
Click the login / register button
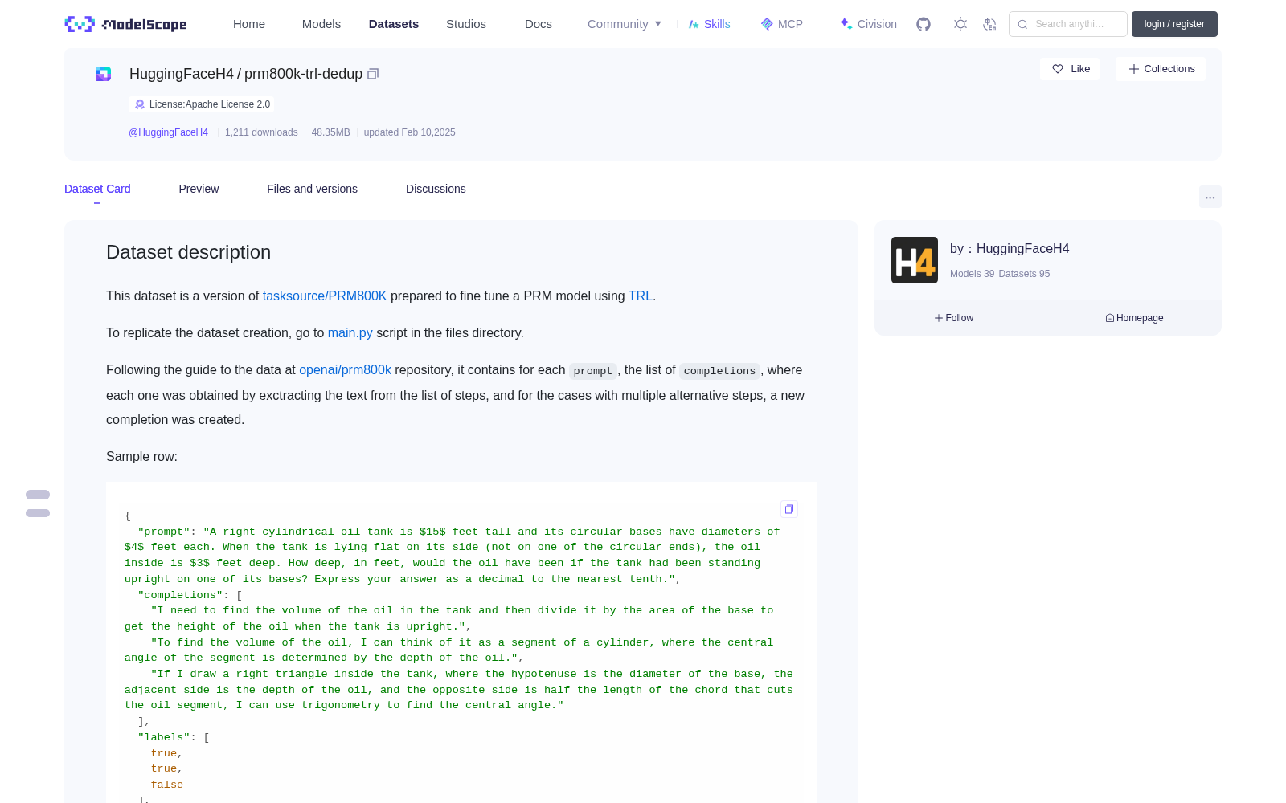1174,24
